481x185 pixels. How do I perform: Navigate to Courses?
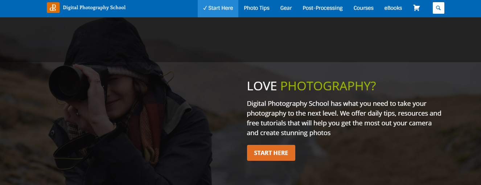point(363,8)
